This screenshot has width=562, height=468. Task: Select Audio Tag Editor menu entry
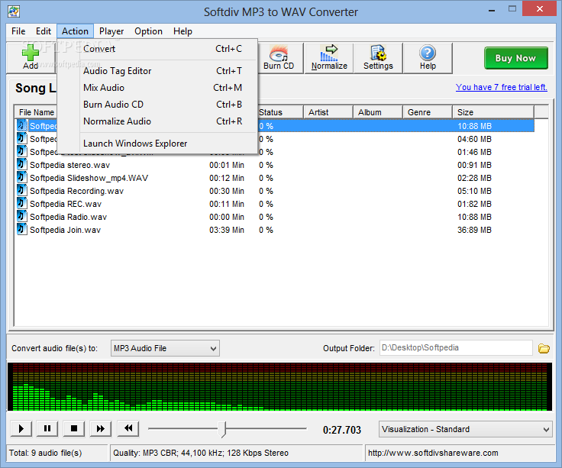(158, 71)
